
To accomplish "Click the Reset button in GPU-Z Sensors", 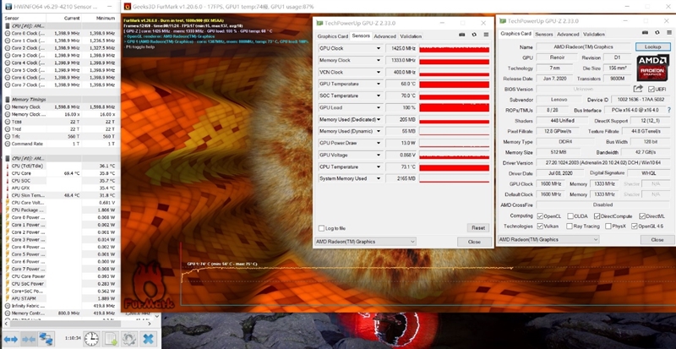I will coord(478,228).
